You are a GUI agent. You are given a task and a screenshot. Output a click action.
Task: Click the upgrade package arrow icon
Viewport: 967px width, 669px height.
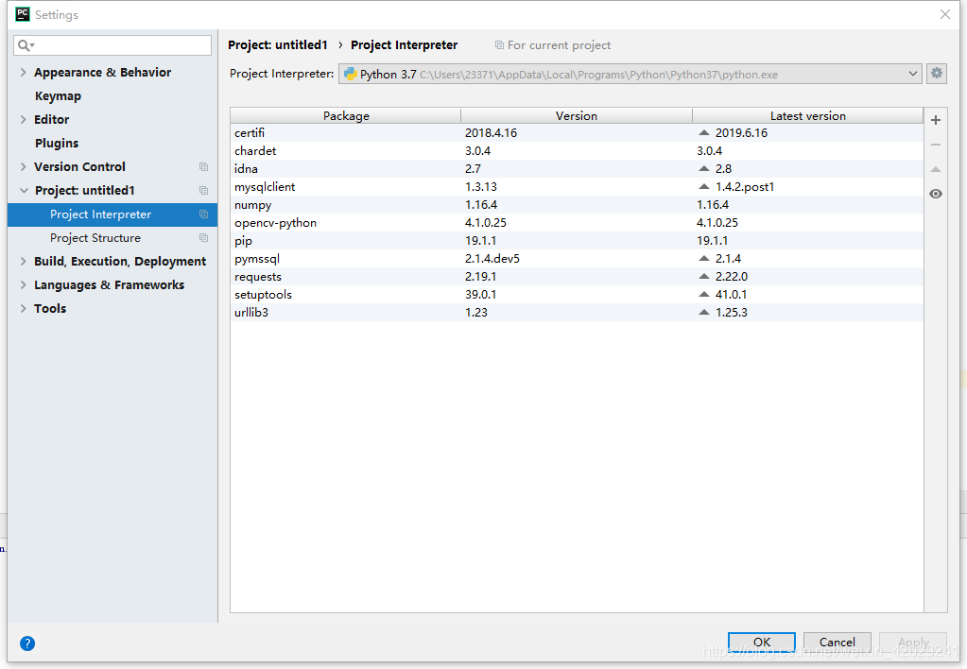936,169
